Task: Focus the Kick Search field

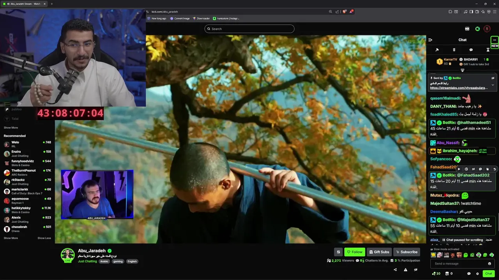Action: coord(249,29)
